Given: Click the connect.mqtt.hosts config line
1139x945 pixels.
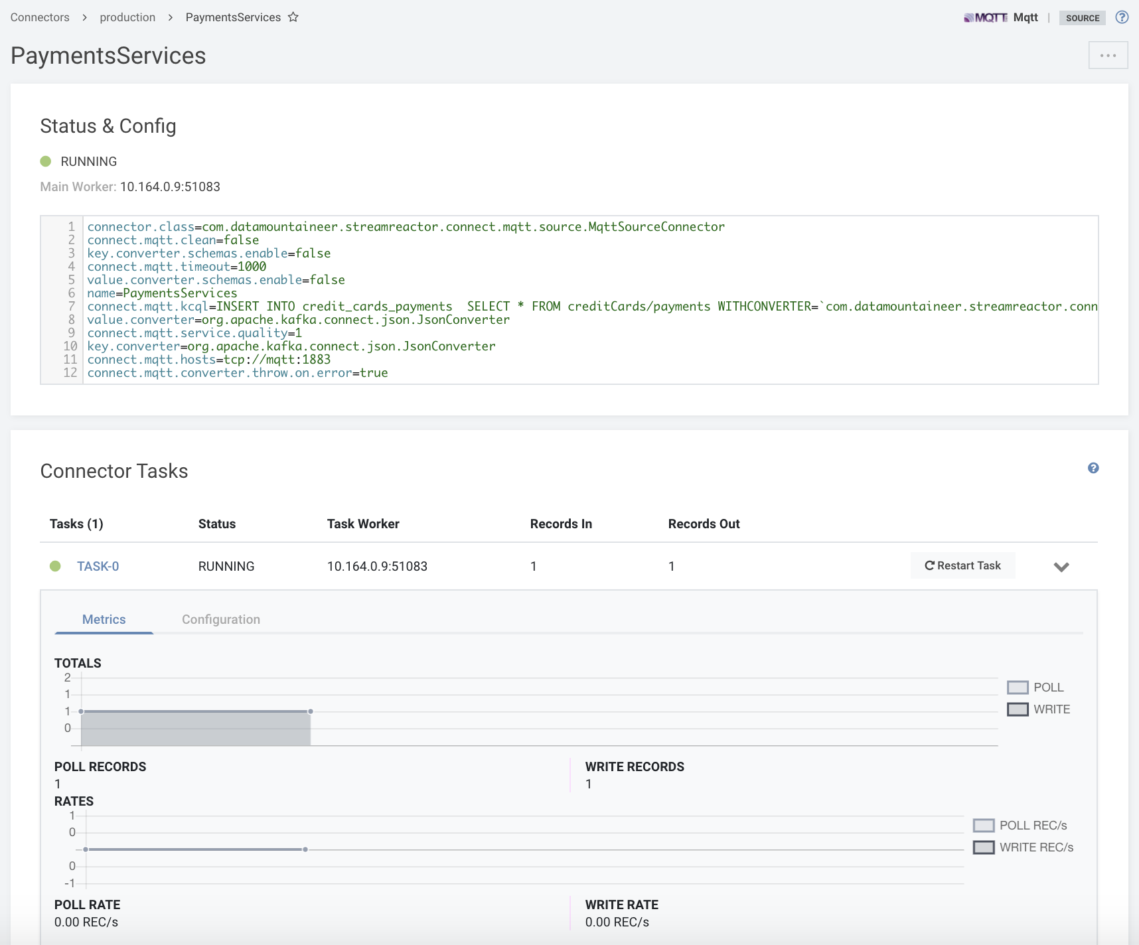Looking at the screenshot, I should coord(209,360).
